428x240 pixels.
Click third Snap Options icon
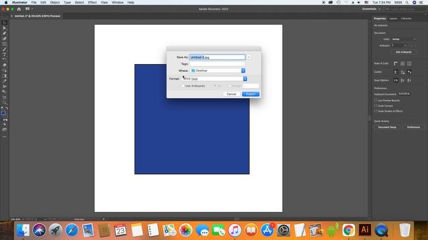(x=409, y=80)
